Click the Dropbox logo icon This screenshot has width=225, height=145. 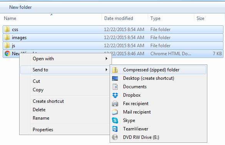tap(115, 95)
